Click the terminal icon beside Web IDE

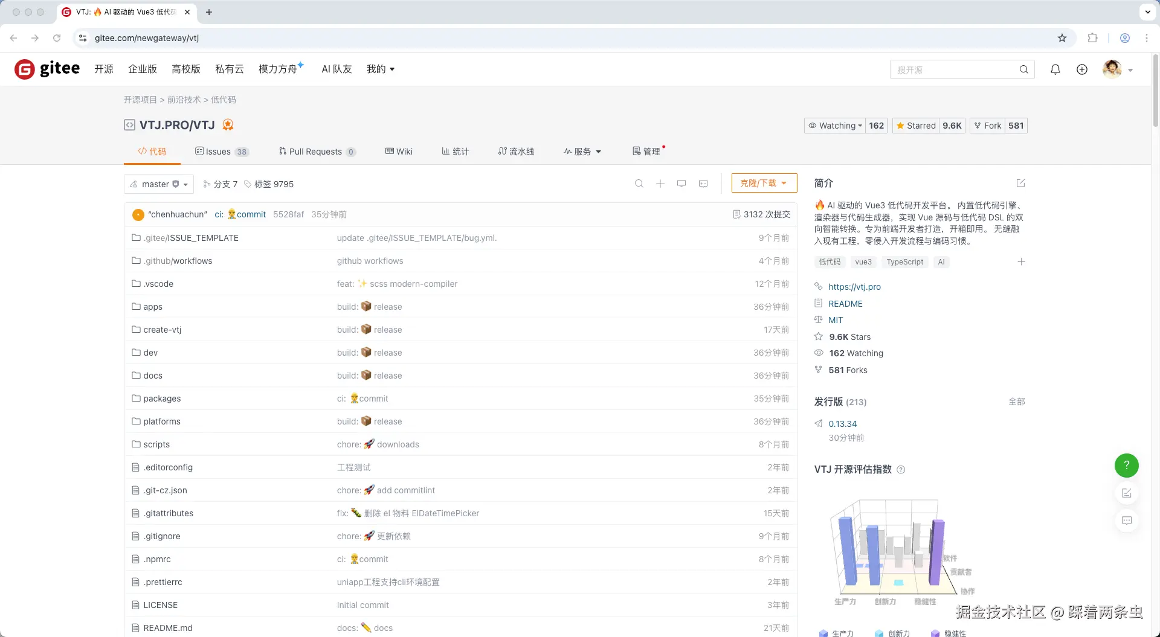tap(703, 184)
